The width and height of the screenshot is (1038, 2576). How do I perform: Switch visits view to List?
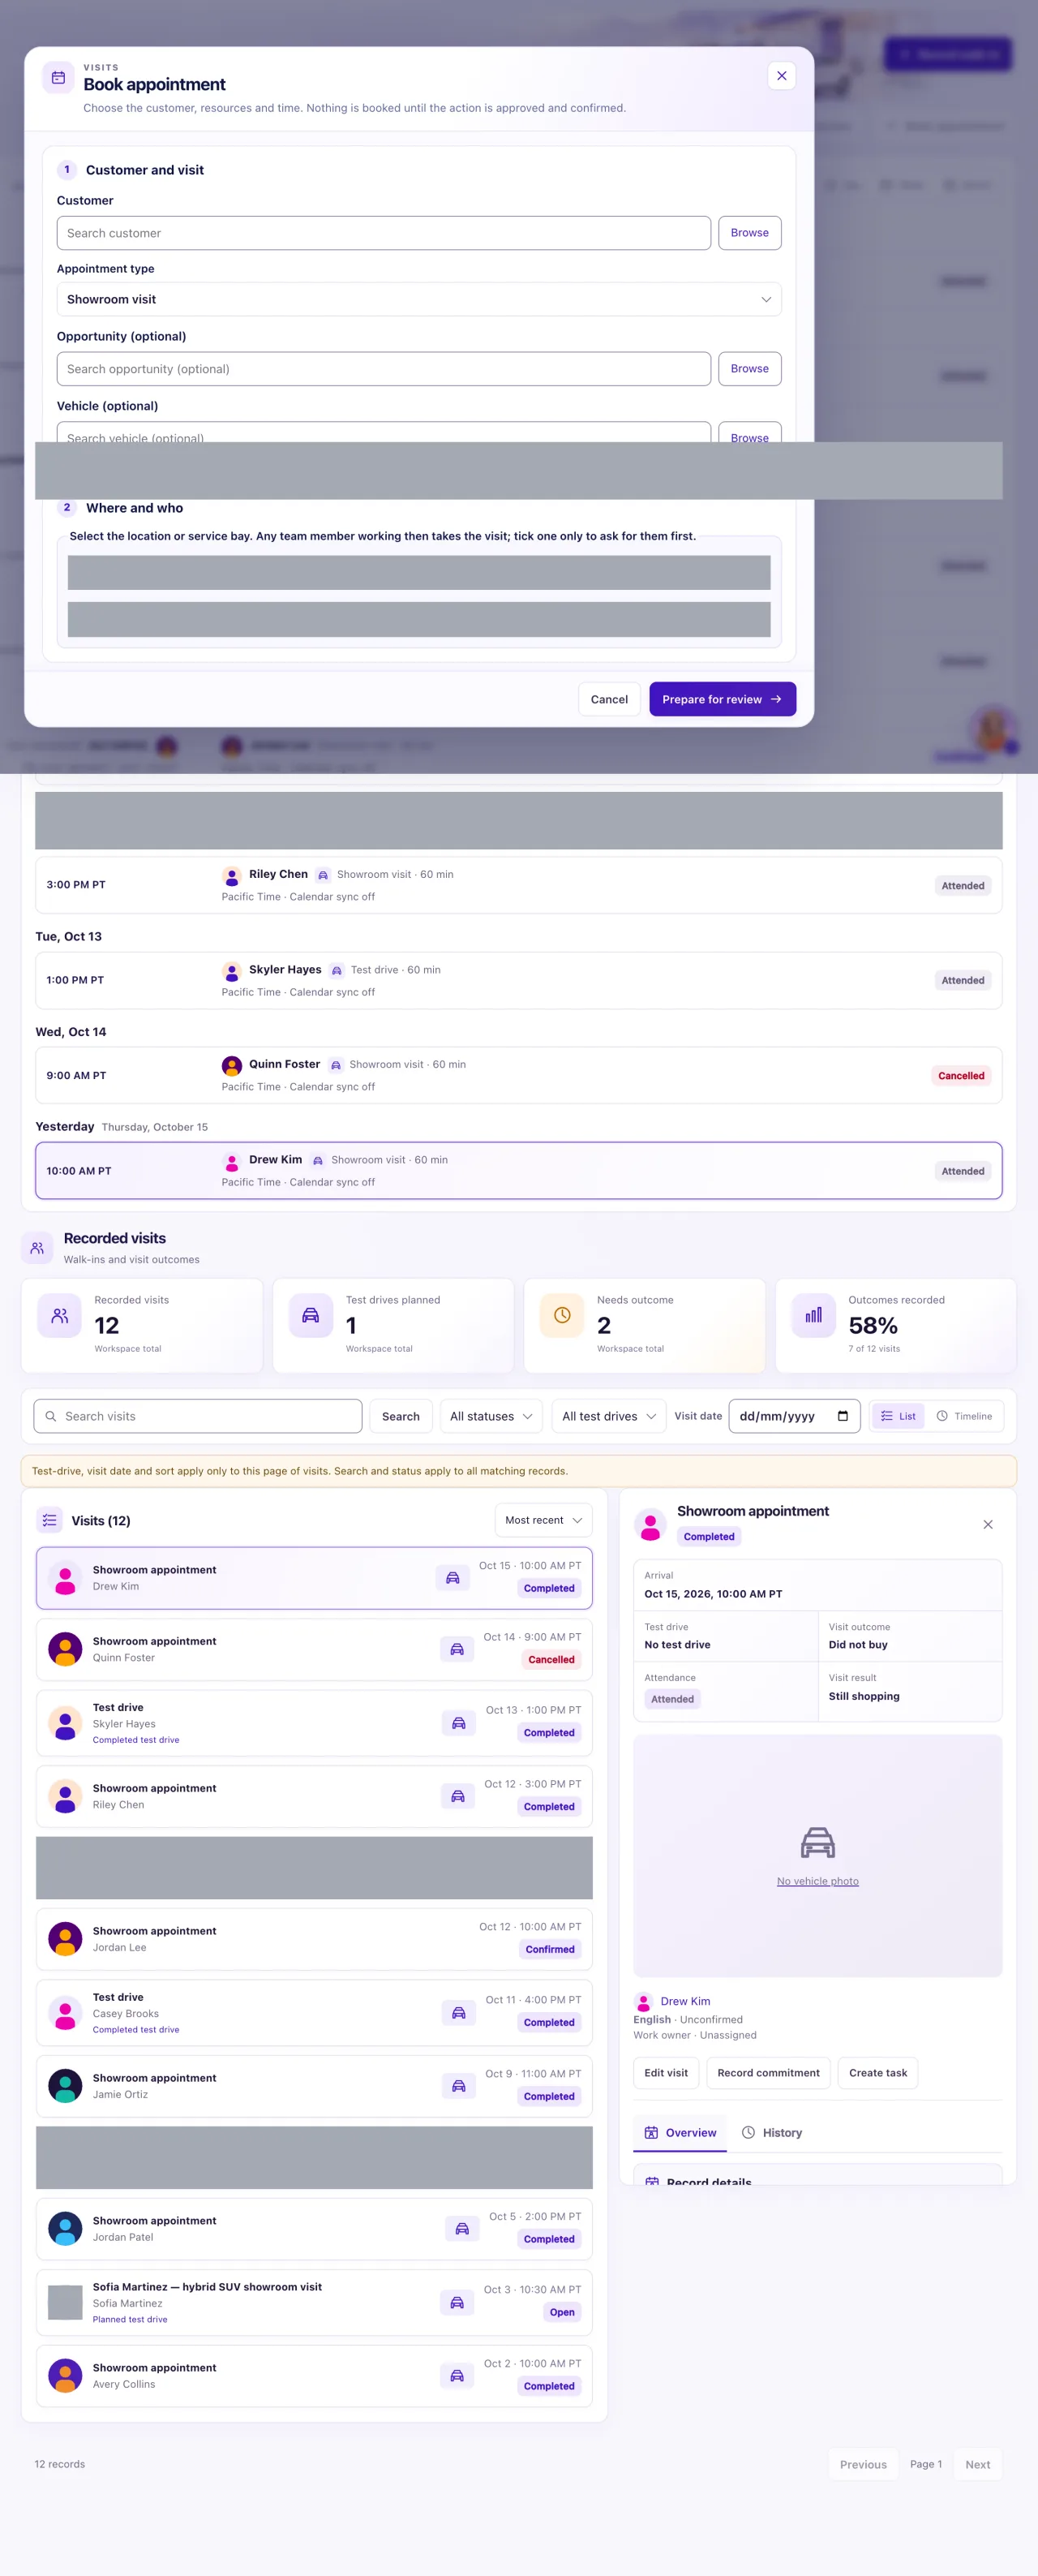pyautogui.click(x=899, y=1416)
